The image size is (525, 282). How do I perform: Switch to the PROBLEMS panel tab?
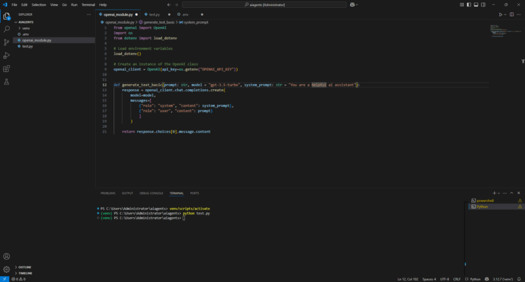(108, 193)
